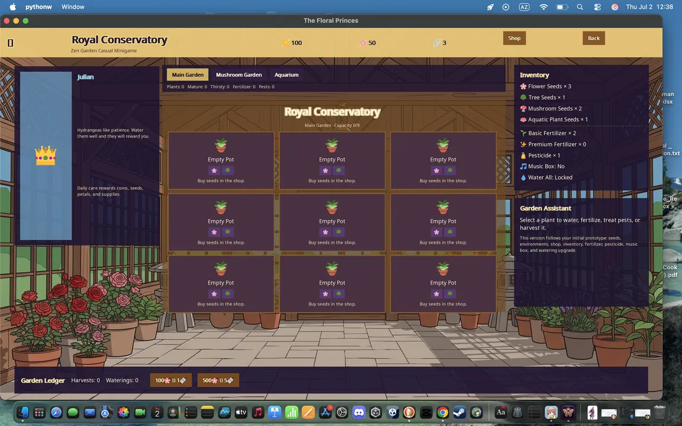Select Basic Fertilizer × 2 in Inventory
Viewport: 682px width, 426px height.
coord(548,133)
